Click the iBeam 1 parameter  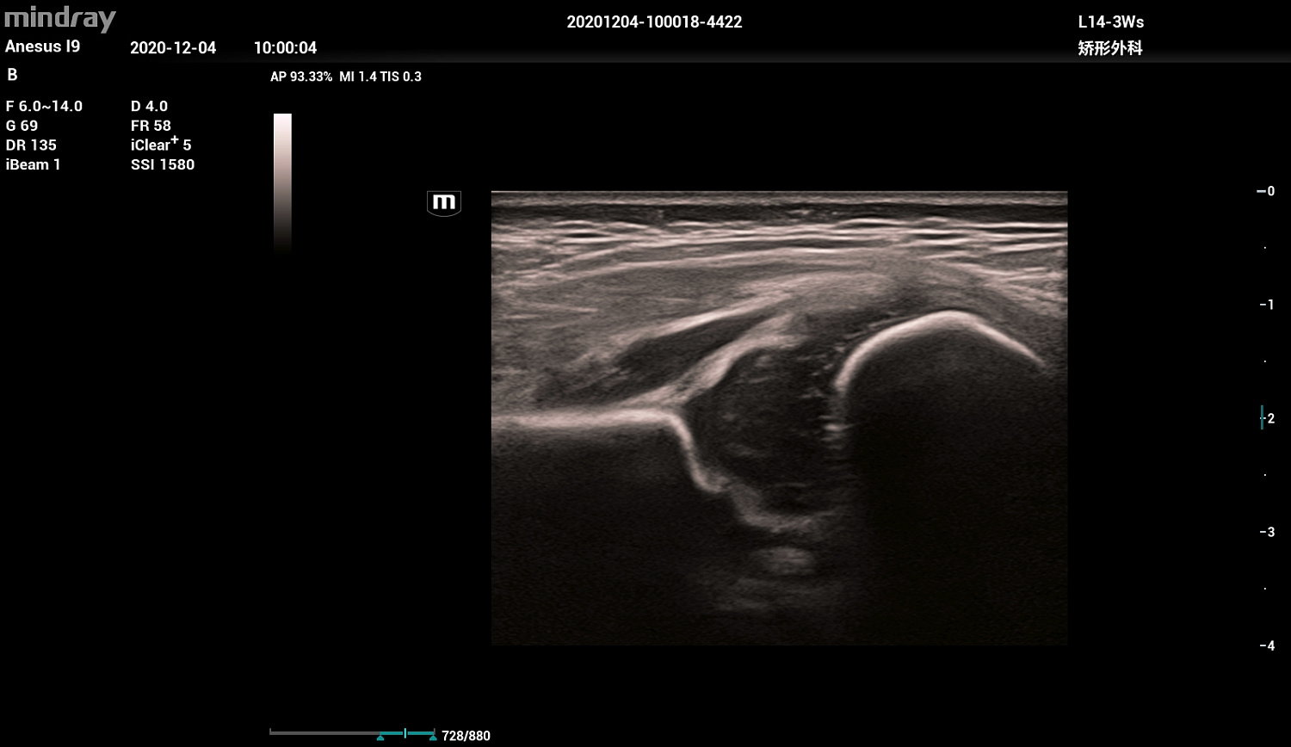(x=34, y=164)
